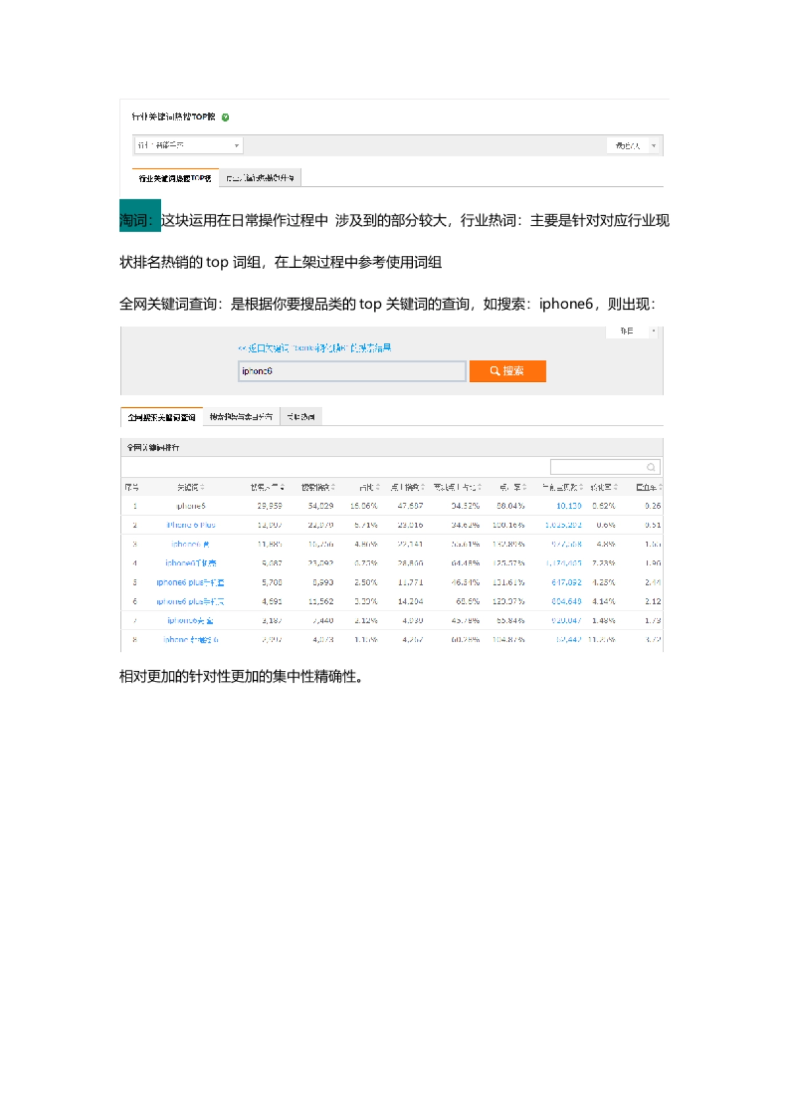Open the small dropdown above the search box
This screenshot has width=789, height=1117.
(632, 332)
